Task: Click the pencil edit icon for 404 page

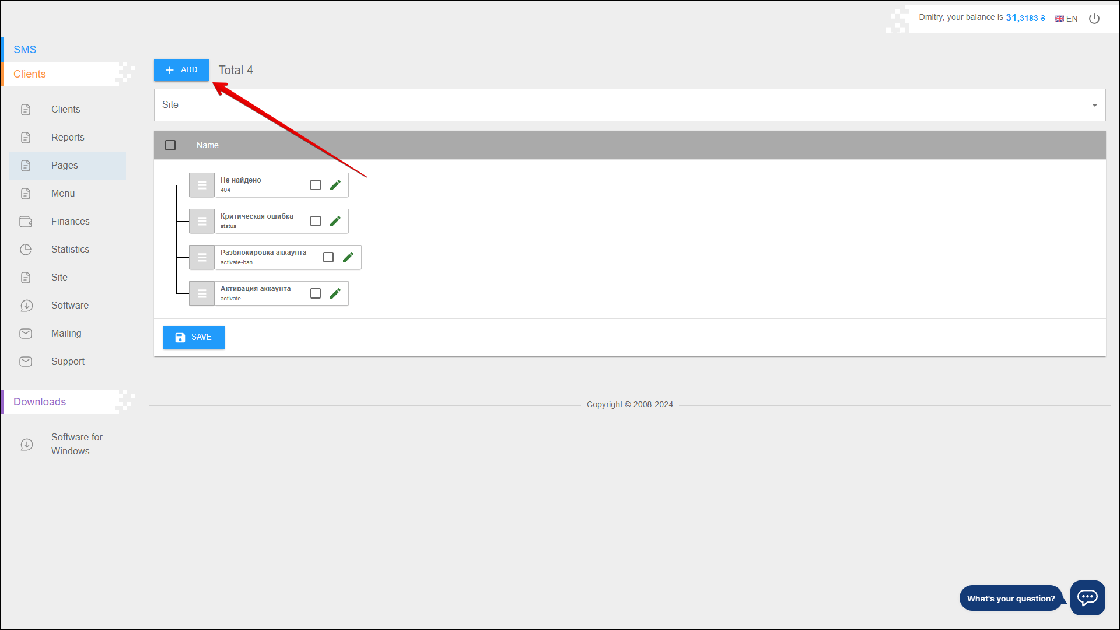Action: pos(335,185)
